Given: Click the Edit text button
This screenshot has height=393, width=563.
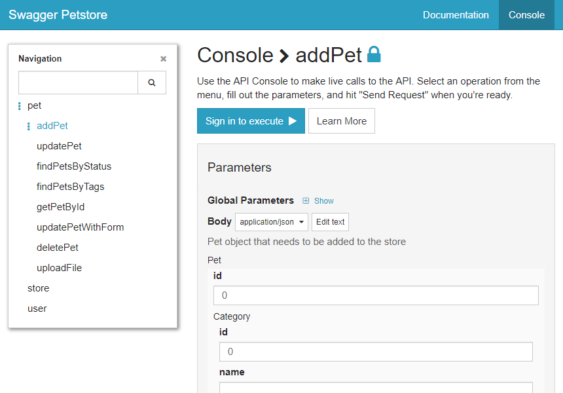Looking at the screenshot, I should pyautogui.click(x=330, y=222).
